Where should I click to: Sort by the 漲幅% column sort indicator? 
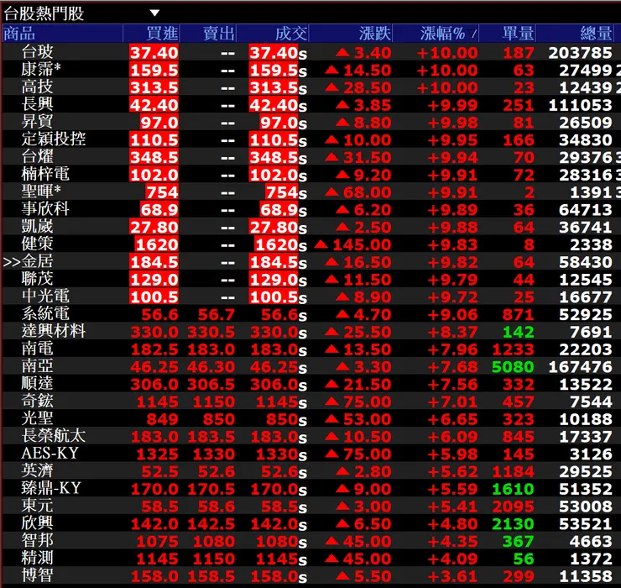[x=472, y=34]
